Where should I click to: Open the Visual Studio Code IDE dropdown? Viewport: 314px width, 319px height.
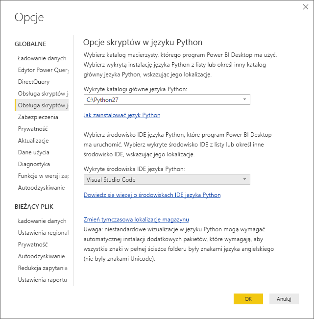tap(167, 179)
